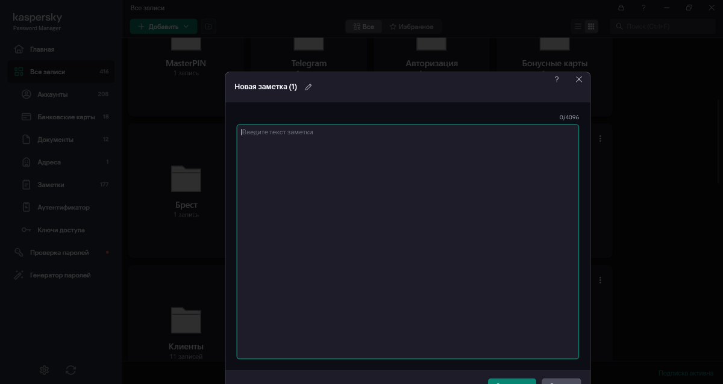Viewport: 723px width, 384px height.
Task: Open main window help question mark
Action: coord(643,8)
